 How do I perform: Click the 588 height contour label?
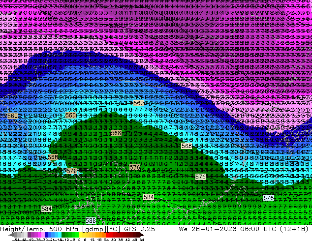point(91,220)
